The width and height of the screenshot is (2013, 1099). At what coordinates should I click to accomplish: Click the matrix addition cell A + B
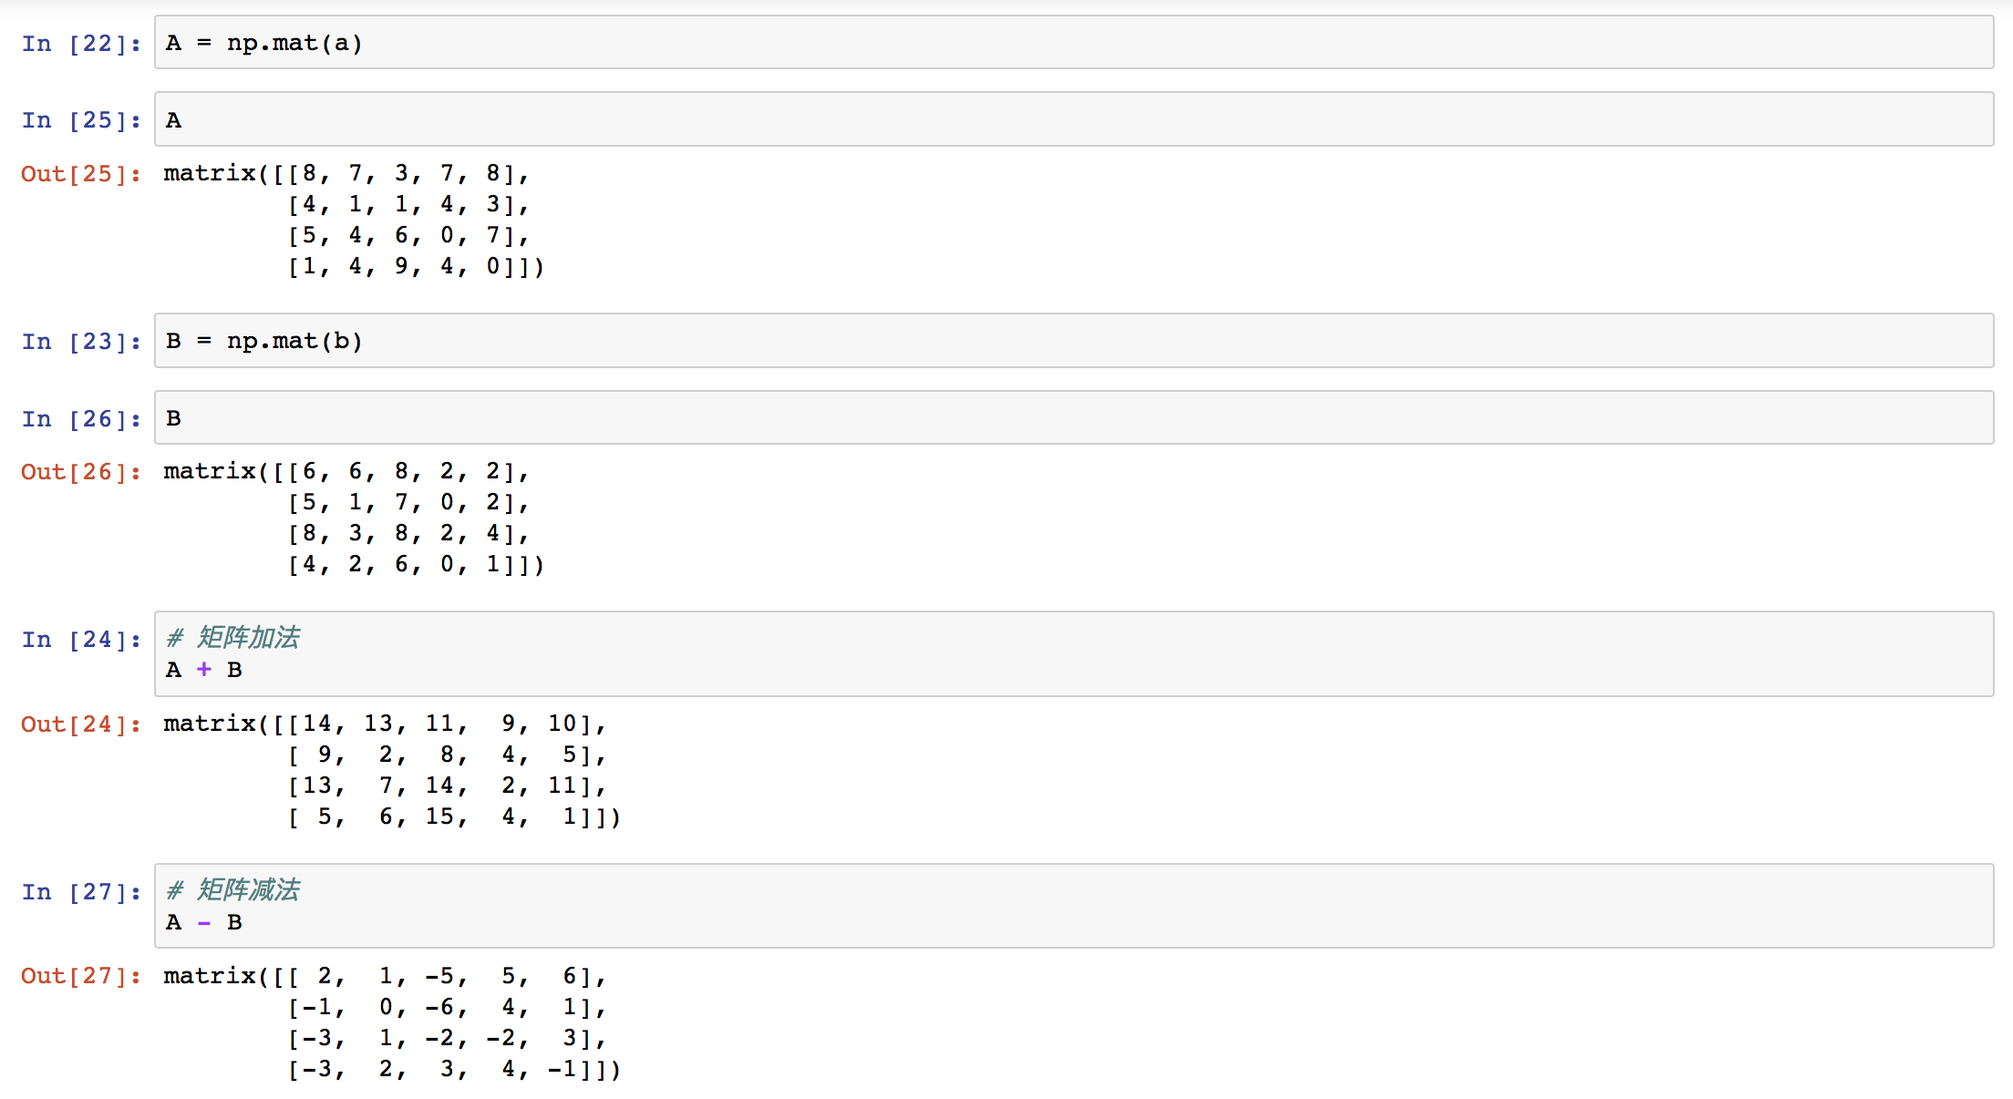click(1074, 653)
